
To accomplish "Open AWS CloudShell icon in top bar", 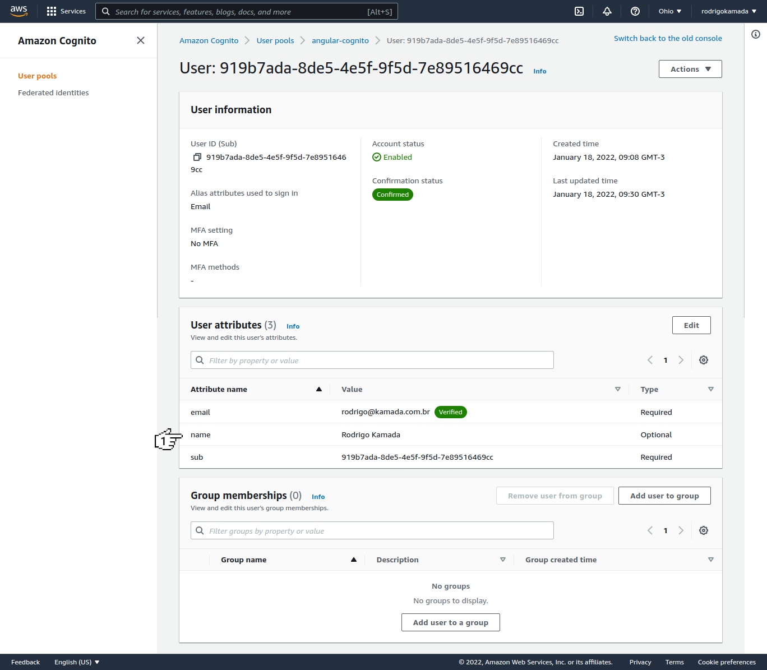I will tap(579, 11).
